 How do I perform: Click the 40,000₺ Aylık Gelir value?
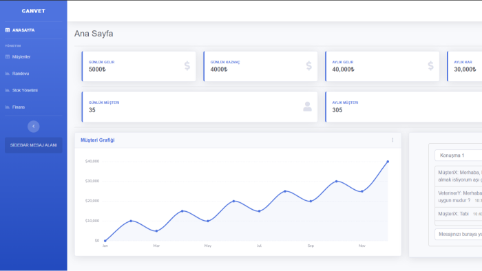(x=343, y=69)
